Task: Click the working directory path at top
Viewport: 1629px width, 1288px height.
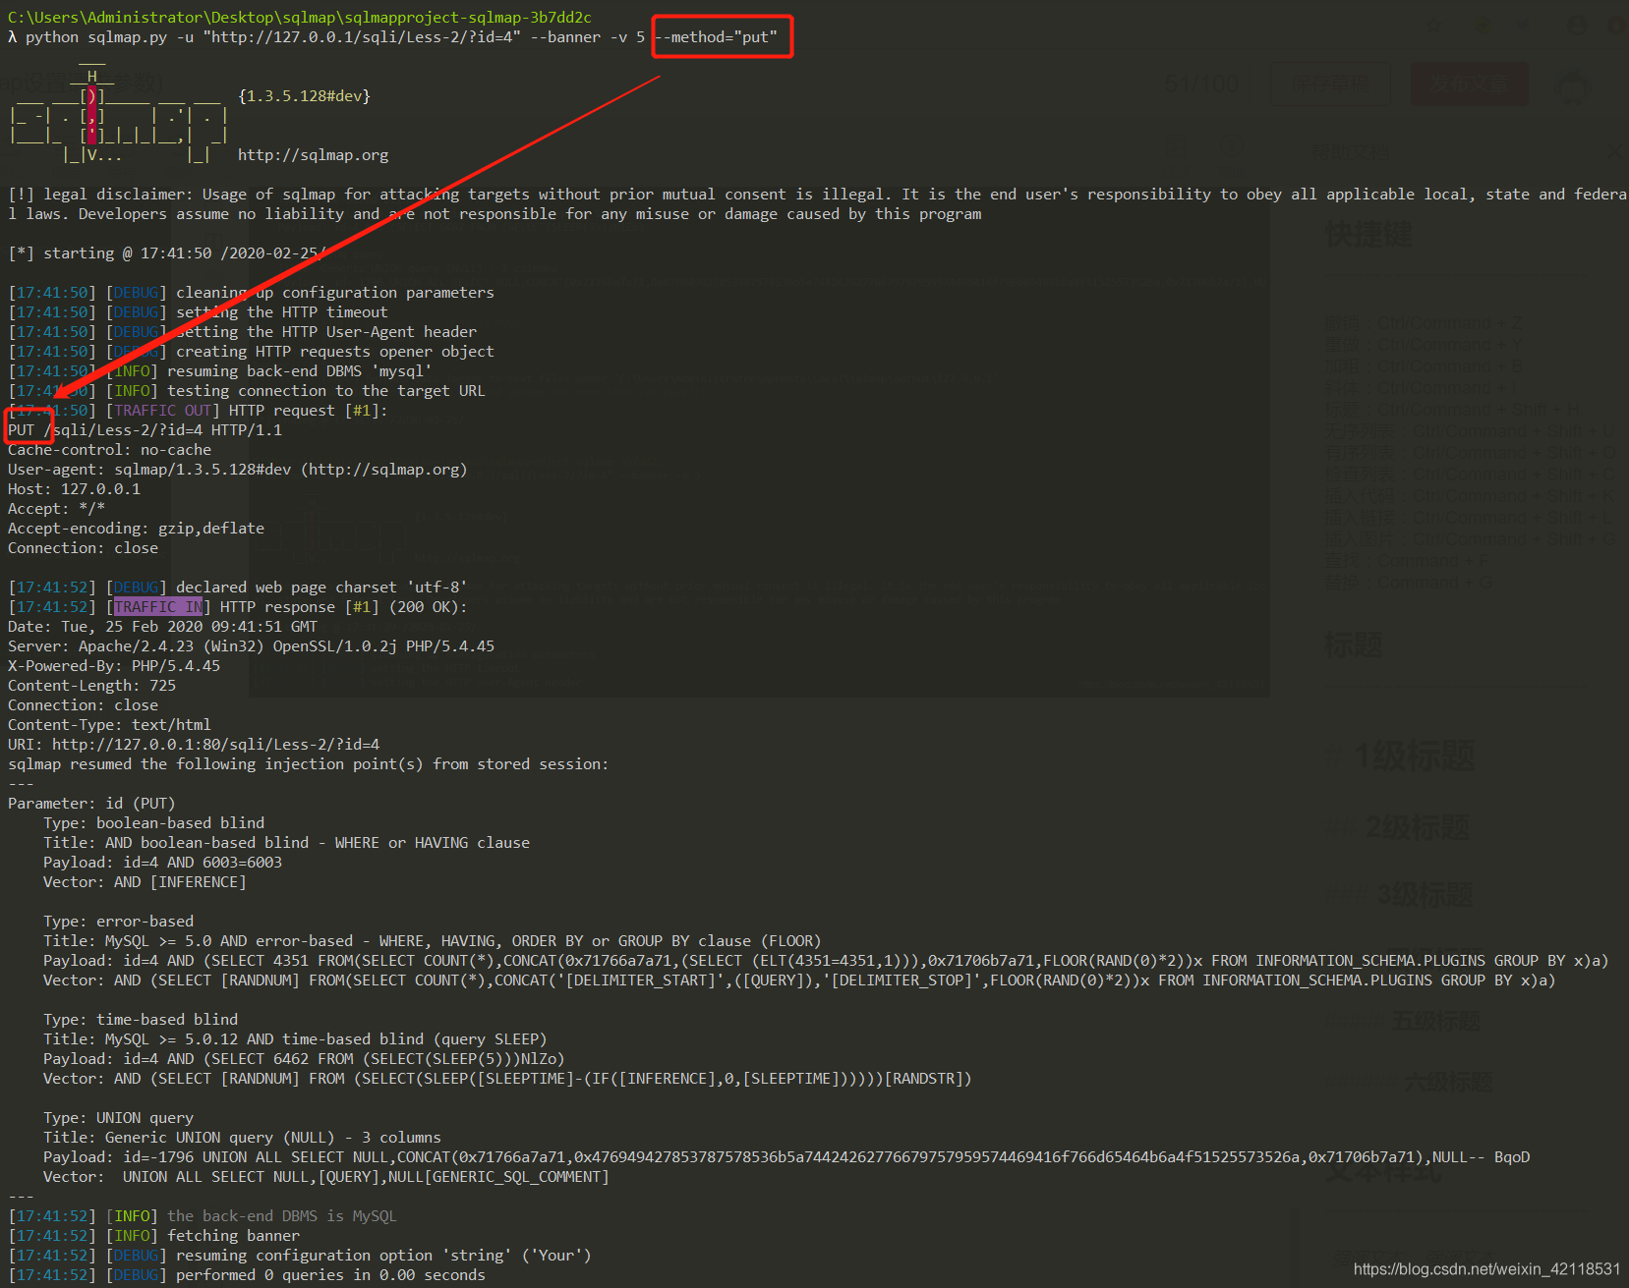Action: 300,18
